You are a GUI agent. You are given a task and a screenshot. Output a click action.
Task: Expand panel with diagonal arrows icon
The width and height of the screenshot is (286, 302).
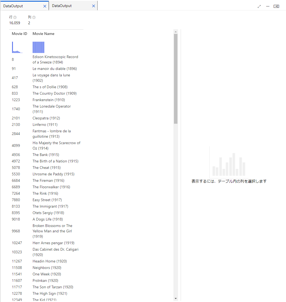point(259,6)
